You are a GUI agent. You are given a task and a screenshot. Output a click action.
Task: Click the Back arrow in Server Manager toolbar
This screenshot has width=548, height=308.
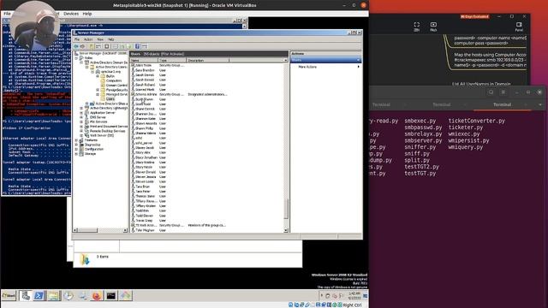tap(76, 46)
